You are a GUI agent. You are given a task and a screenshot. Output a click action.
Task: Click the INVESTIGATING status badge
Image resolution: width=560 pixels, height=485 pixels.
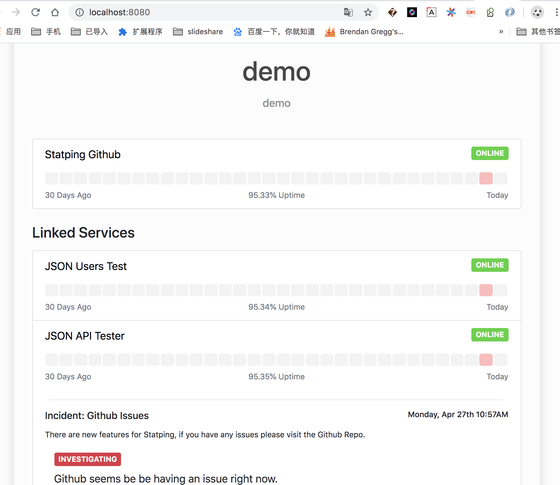click(88, 459)
